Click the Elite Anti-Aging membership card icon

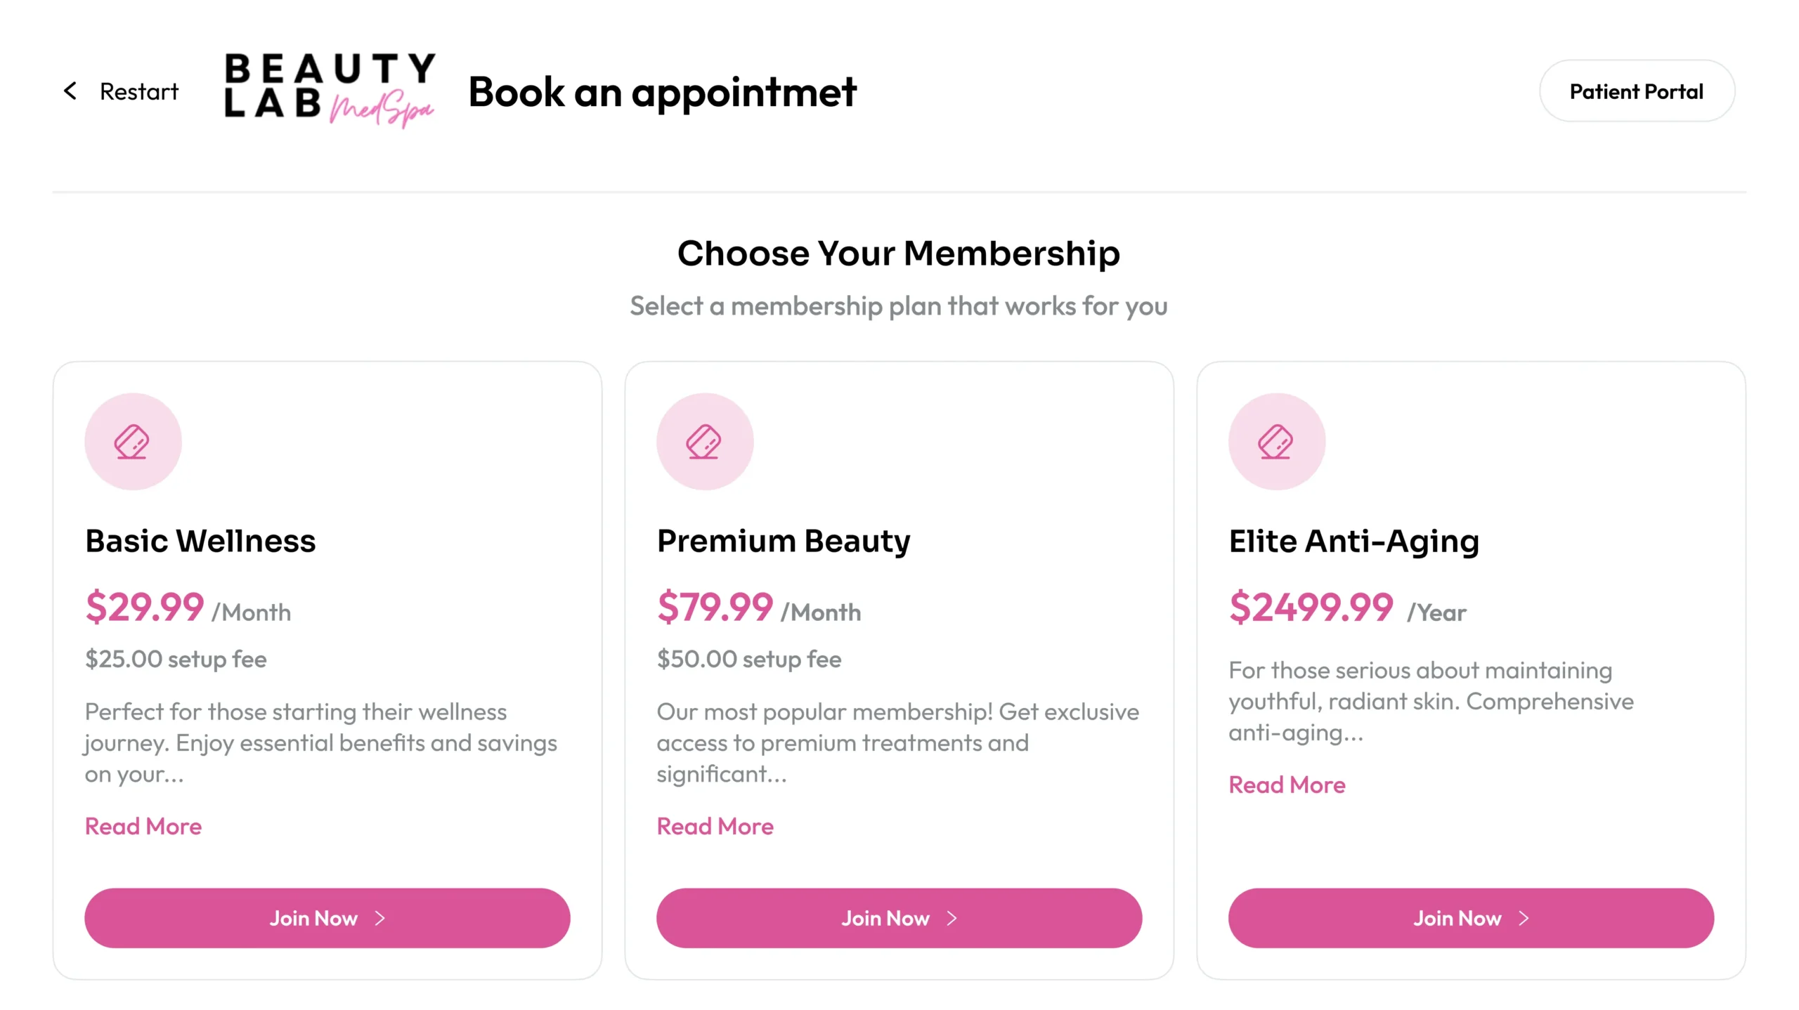pos(1276,442)
